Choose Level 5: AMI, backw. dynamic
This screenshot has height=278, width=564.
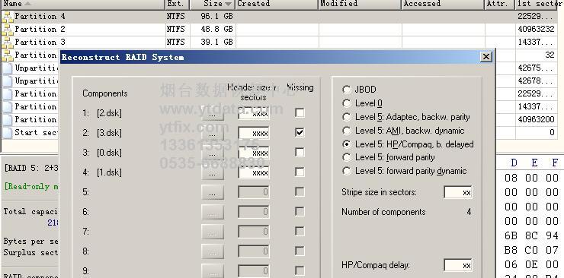coord(346,131)
